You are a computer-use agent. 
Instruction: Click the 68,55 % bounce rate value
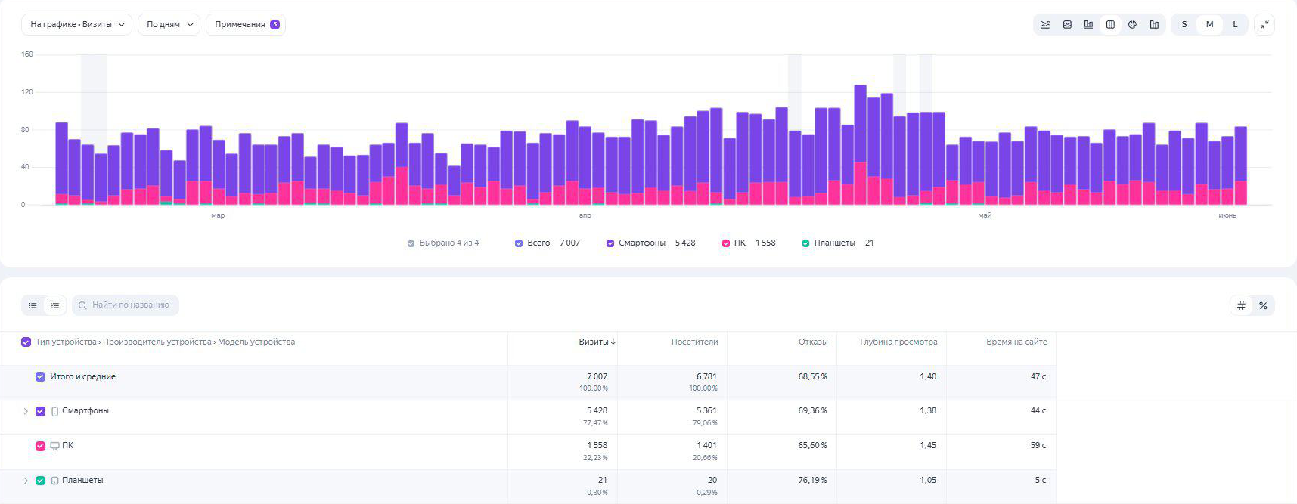point(812,377)
